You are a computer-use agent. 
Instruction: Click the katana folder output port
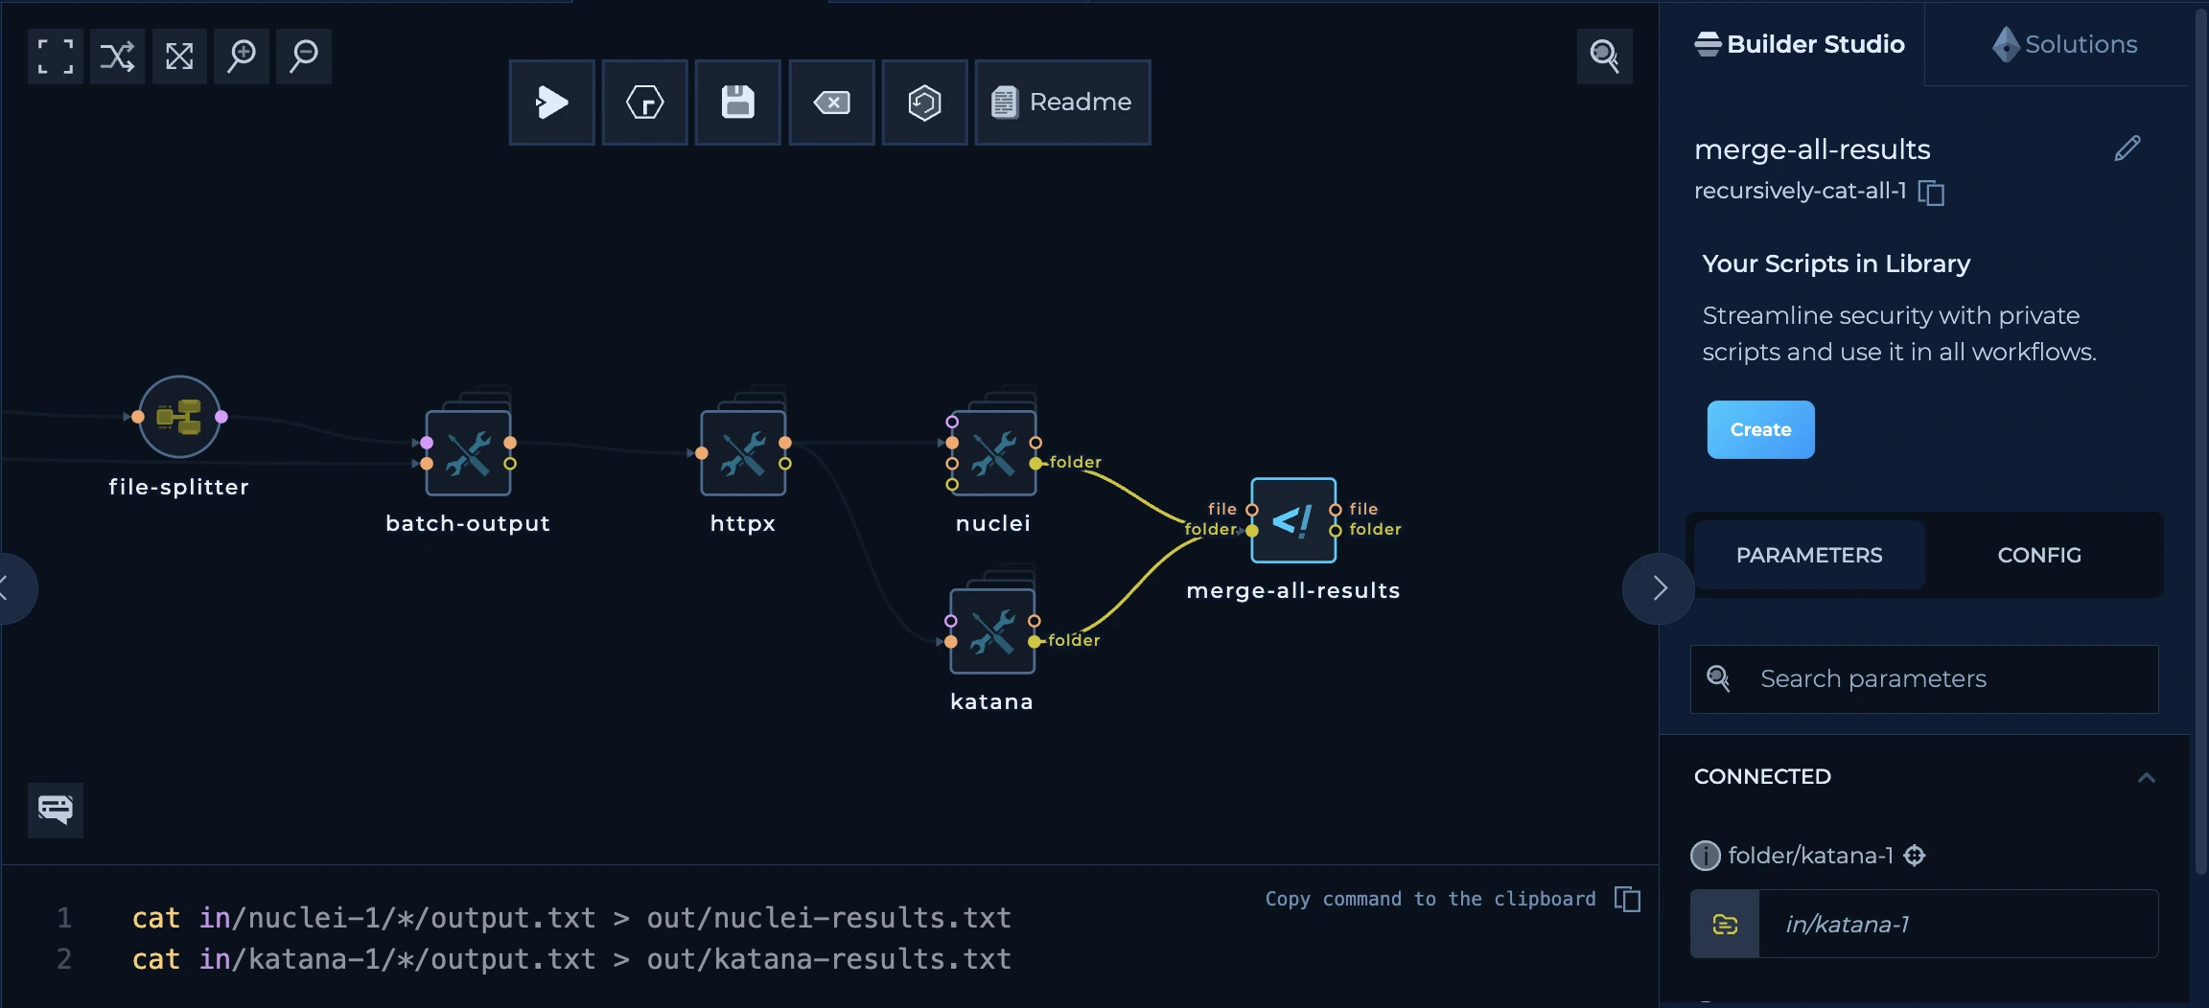pos(1035,642)
